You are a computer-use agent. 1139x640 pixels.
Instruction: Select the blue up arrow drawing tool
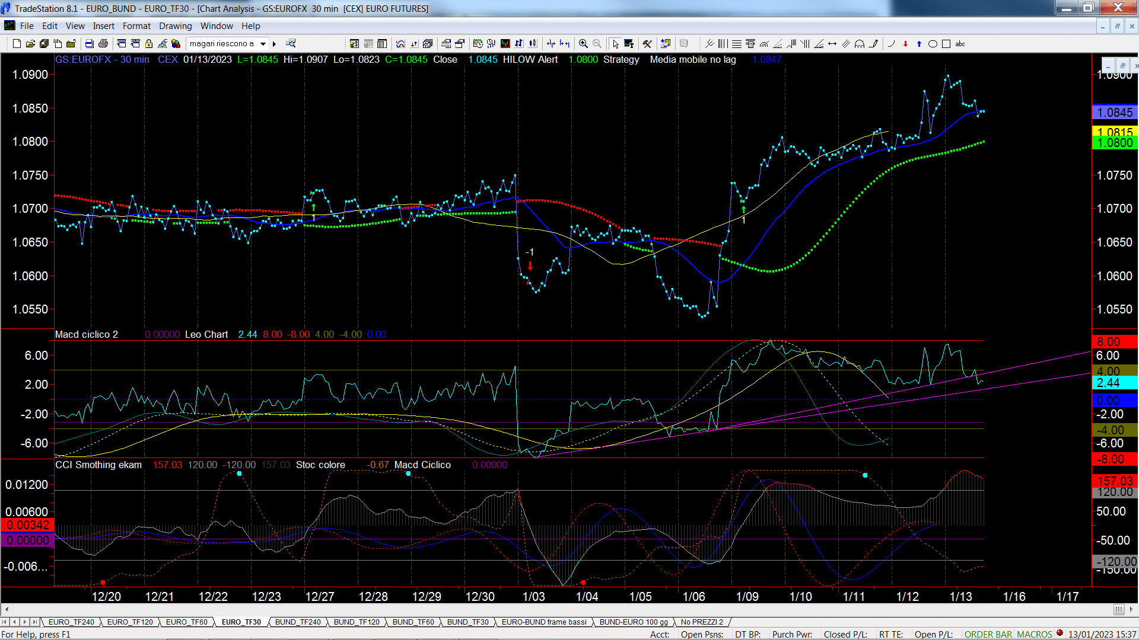click(919, 44)
